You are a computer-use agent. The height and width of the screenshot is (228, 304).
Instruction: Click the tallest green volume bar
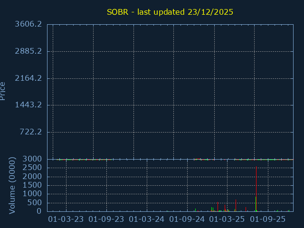click(x=256, y=204)
